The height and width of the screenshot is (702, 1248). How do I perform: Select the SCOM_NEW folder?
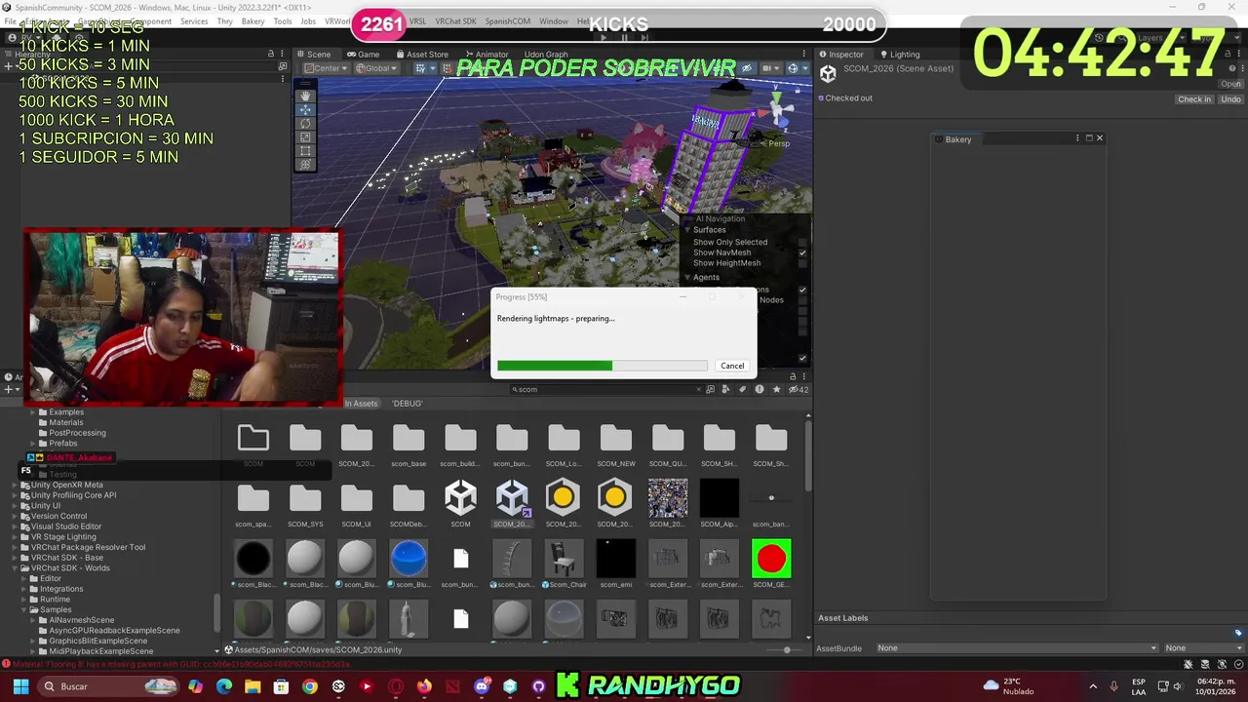[x=616, y=446]
